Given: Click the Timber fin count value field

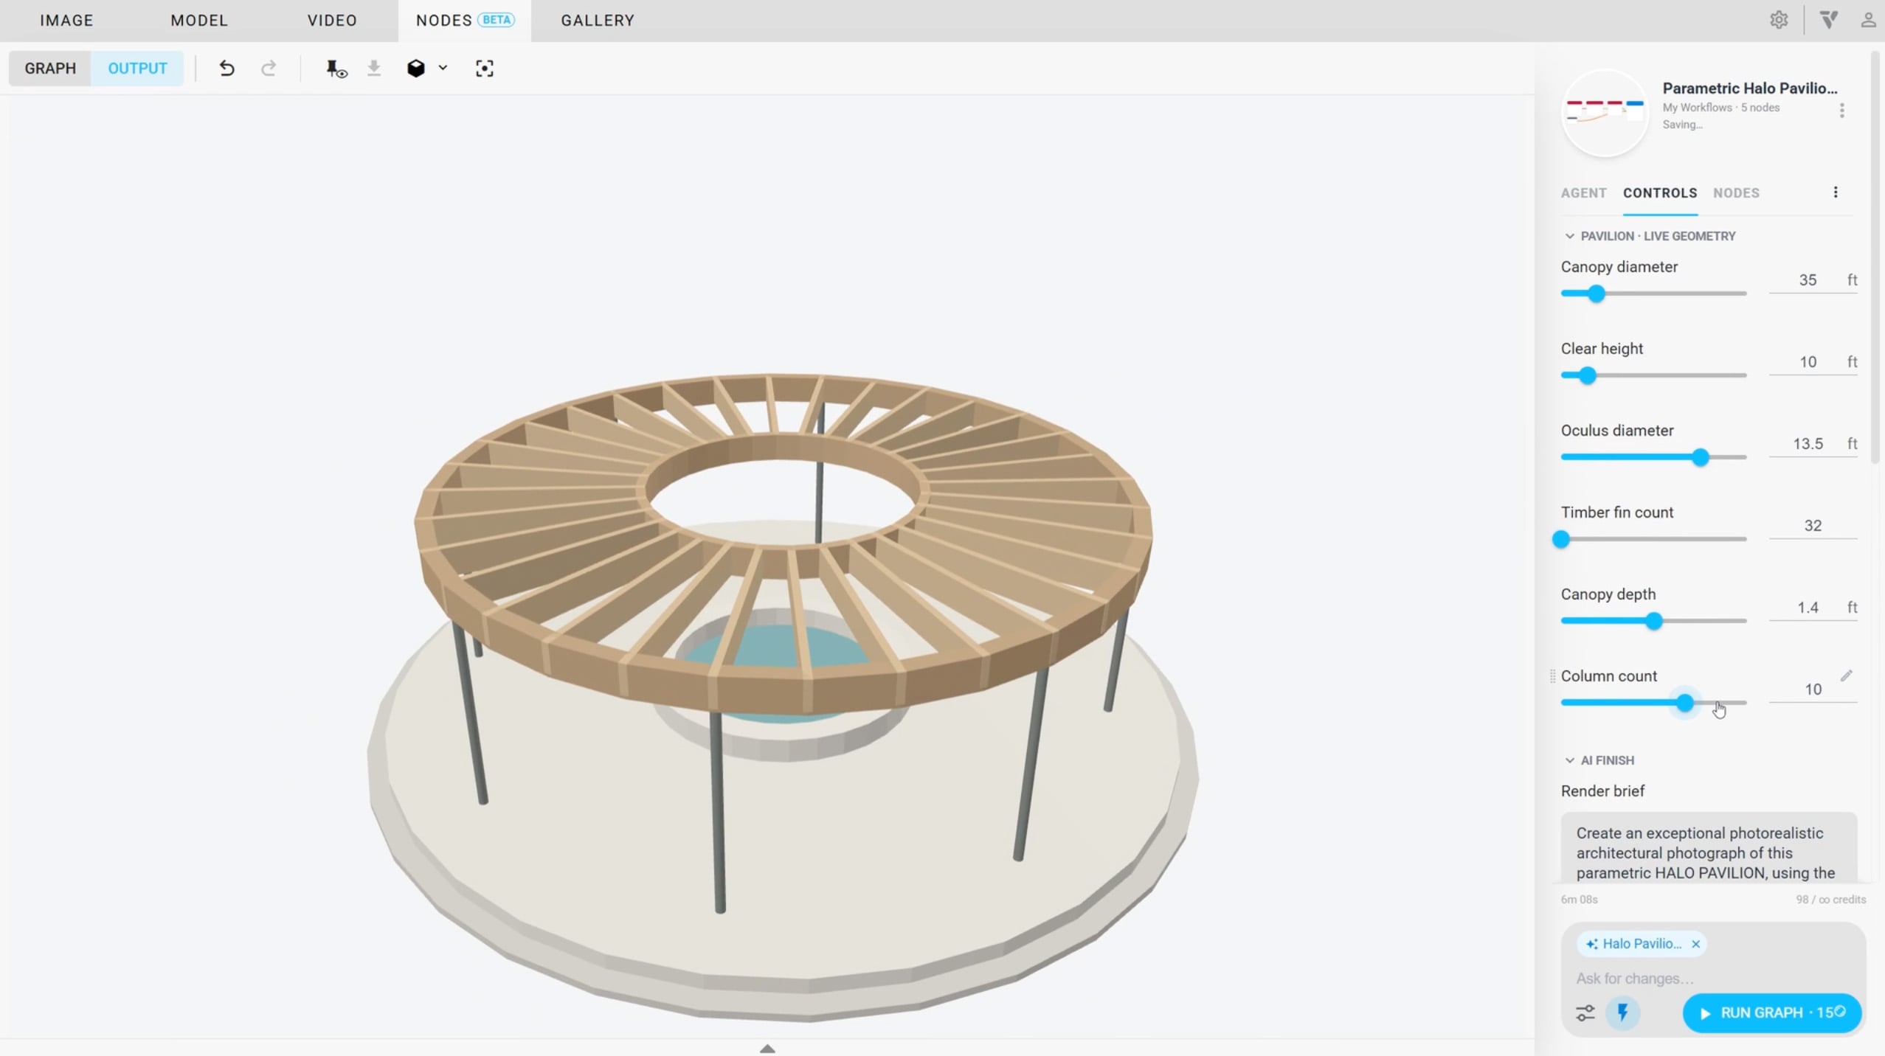Looking at the screenshot, I should coord(1813,526).
